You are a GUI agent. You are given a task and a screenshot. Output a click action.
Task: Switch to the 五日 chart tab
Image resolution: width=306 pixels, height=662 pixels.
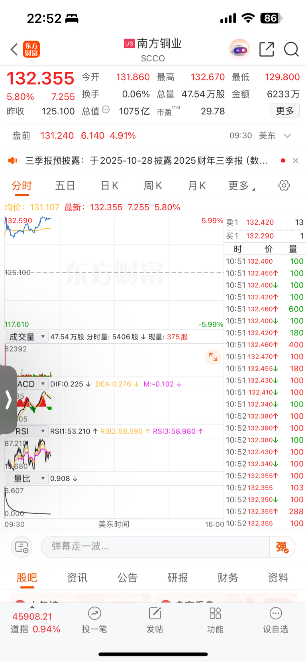(x=65, y=186)
